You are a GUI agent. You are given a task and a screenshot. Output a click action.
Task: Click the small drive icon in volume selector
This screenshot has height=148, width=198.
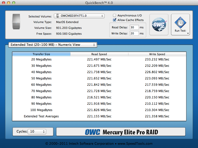[x=58, y=16]
